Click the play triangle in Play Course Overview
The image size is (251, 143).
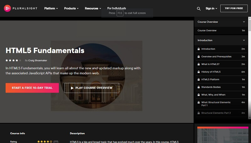point(72,88)
